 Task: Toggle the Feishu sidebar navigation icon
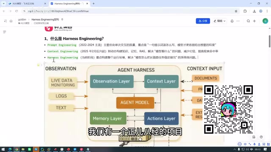point(6,21)
